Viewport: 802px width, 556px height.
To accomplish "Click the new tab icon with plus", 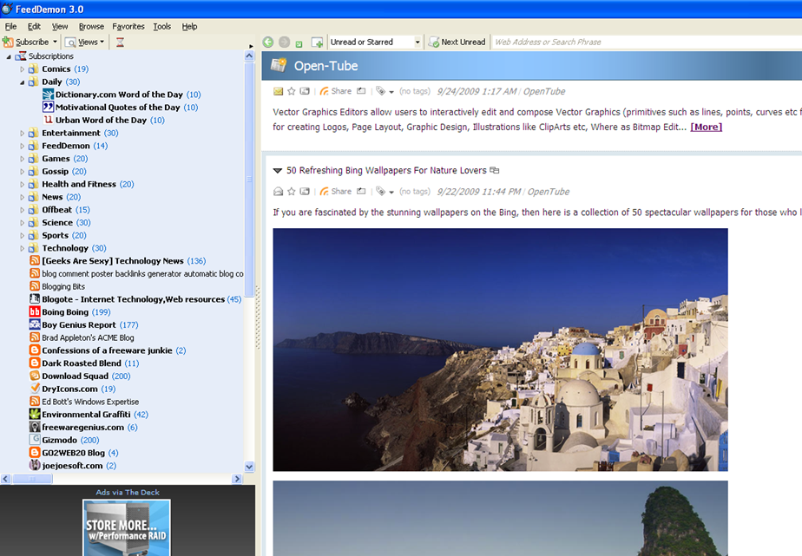I will pos(317,42).
